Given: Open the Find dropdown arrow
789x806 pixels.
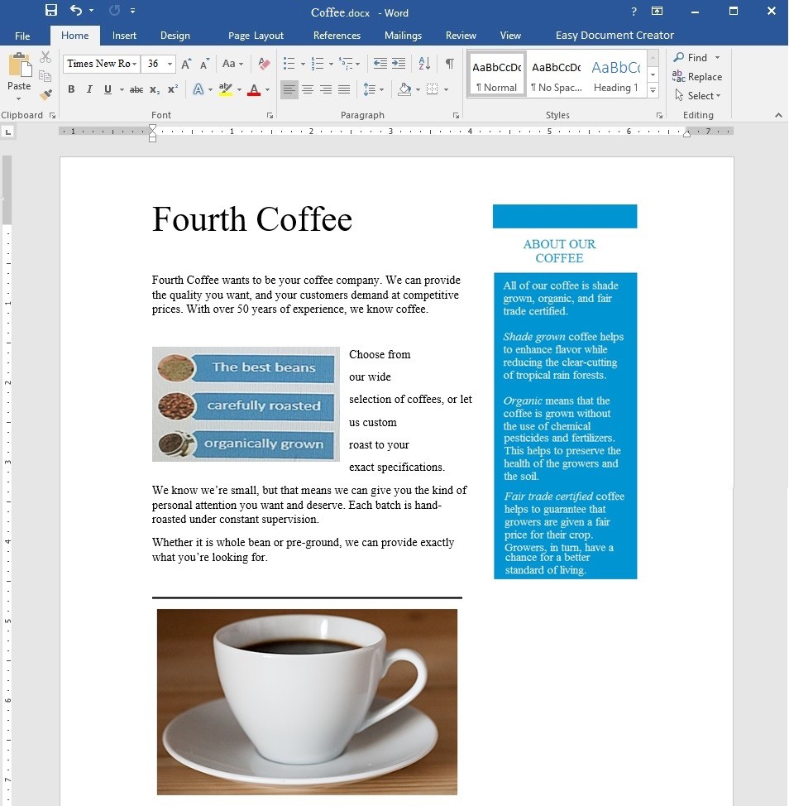Looking at the screenshot, I should tap(717, 58).
